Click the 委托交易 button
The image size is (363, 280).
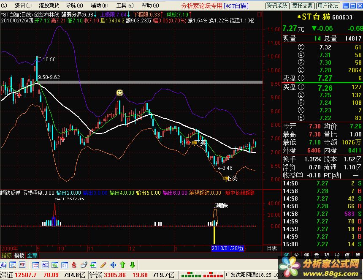302,6
